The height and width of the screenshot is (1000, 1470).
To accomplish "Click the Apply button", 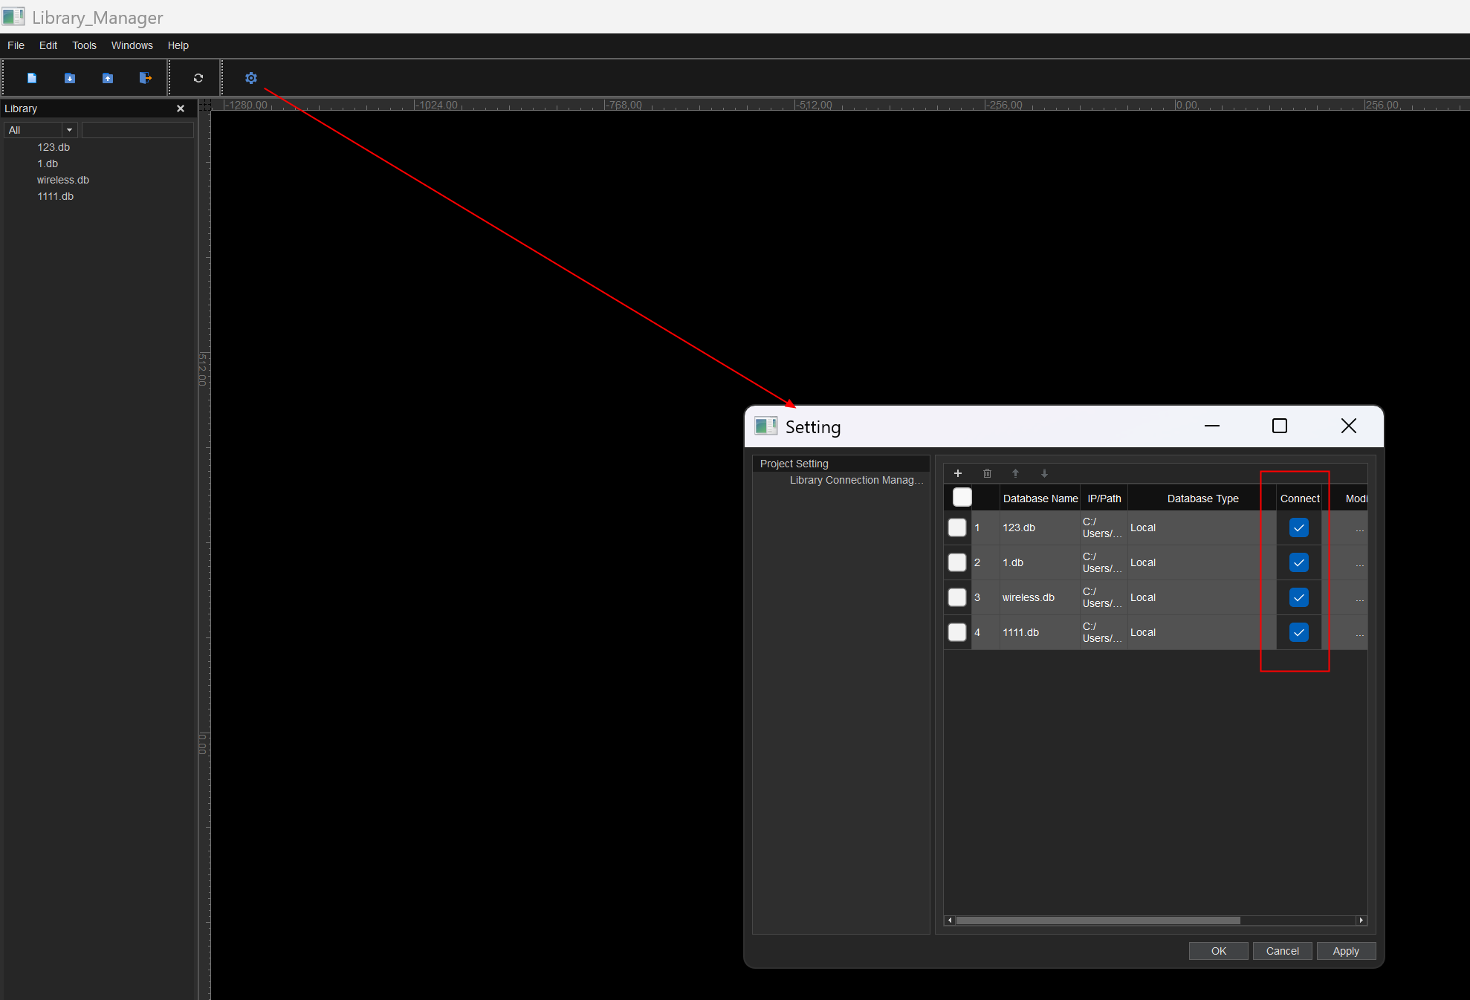I will click(x=1345, y=951).
